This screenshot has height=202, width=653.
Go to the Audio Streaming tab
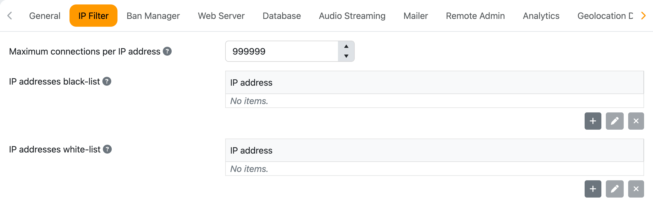point(352,16)
